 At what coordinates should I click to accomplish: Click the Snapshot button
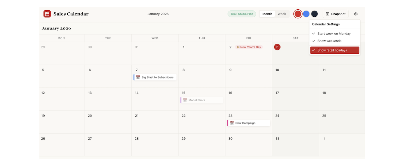click(336, 14)
